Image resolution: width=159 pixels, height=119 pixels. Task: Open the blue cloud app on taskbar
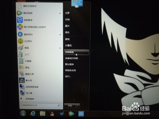(x=81, y=114)
